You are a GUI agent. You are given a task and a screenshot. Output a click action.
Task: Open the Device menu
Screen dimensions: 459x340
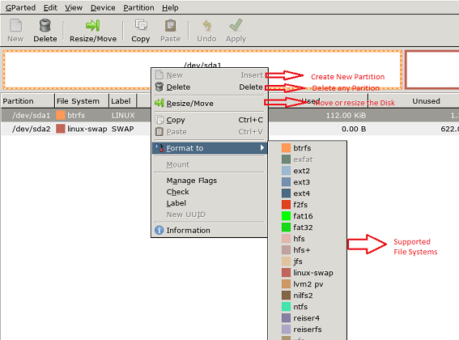pos(103,7)
